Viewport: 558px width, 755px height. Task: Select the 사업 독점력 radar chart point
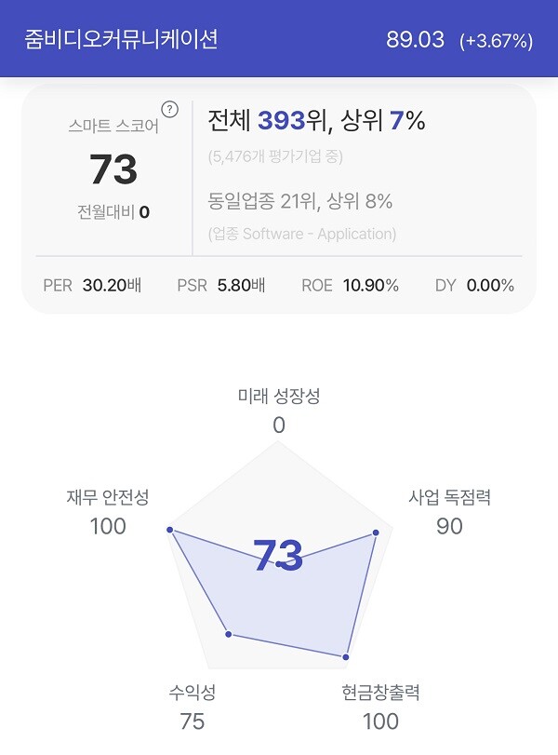[376, 533]
